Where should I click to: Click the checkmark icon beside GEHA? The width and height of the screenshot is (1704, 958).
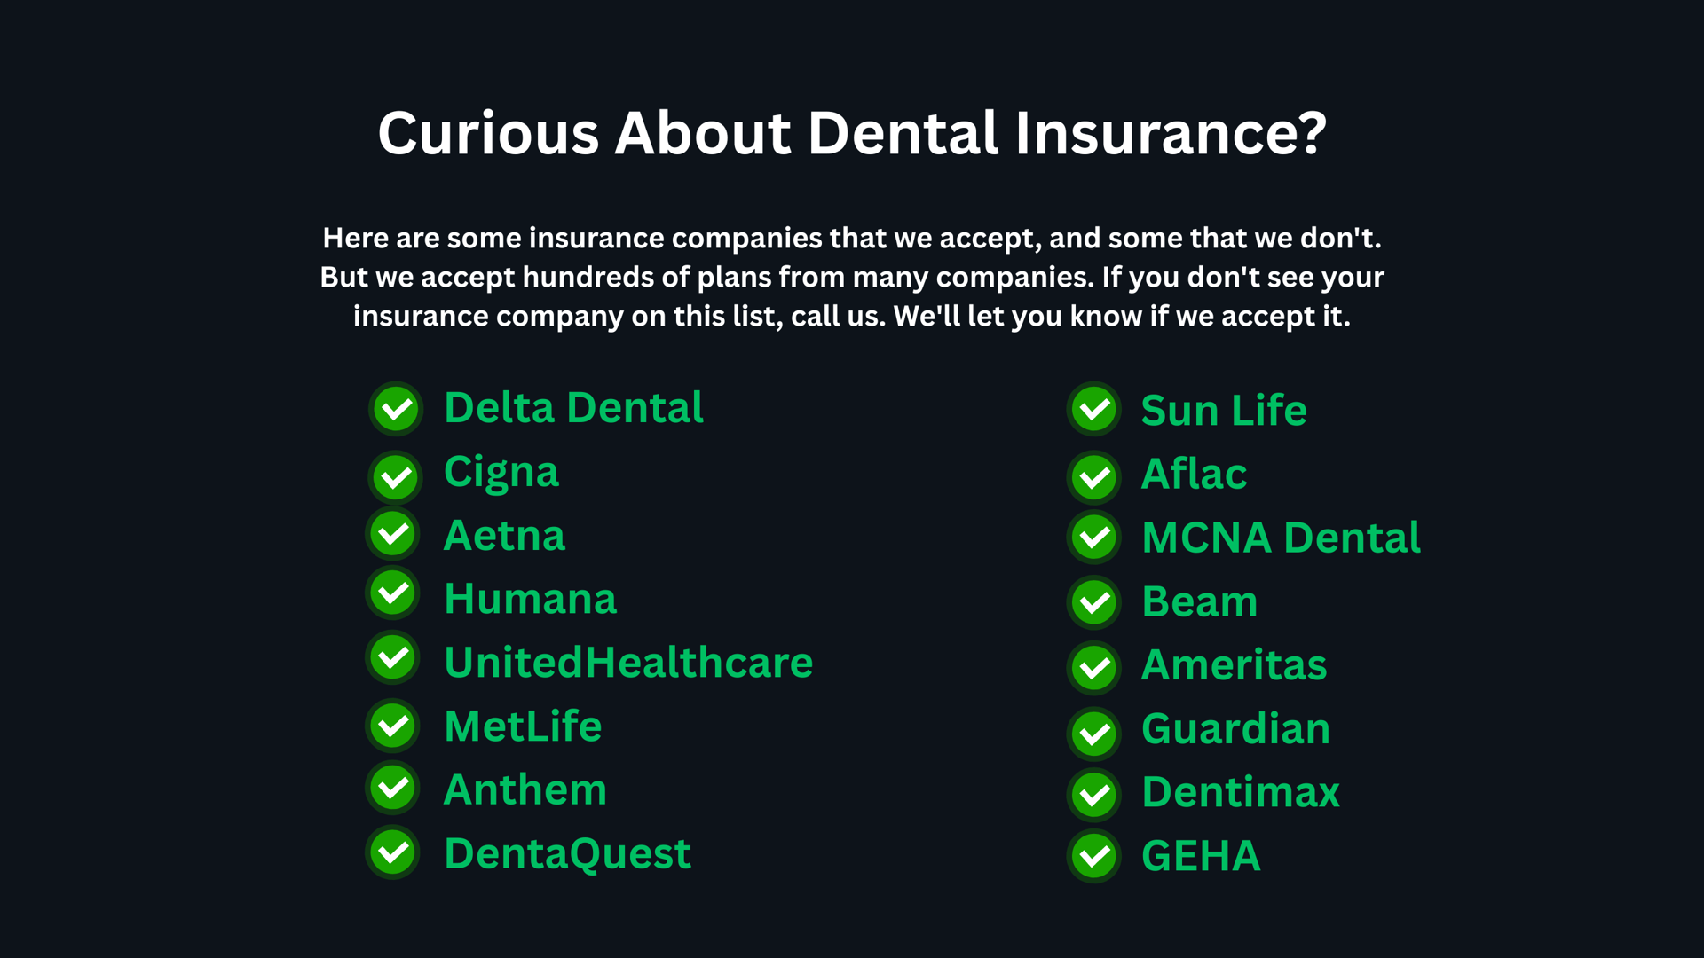[x=1094, y=856]
